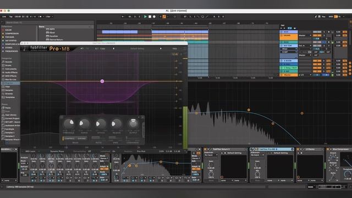The width and height of the screenshot is (352, 198).
Task: Toggle DRUMS track activator button
Action: (x=317, y=35)
